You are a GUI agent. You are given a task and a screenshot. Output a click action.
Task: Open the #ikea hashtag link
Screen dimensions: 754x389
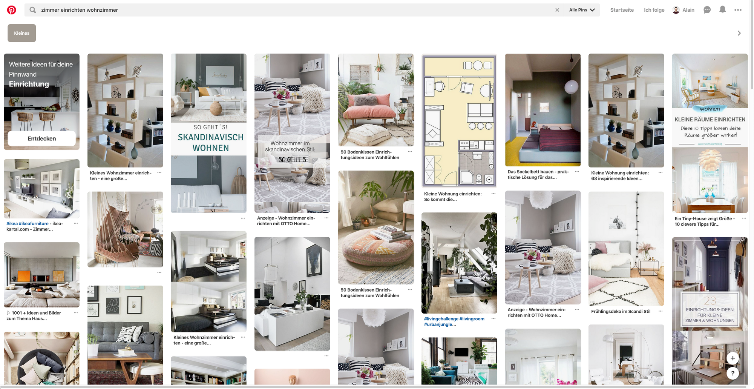(12, 223)
